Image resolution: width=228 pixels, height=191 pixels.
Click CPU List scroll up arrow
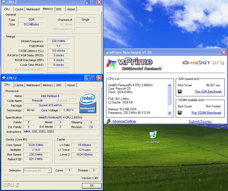pyautogui.click(x=169, y=86)
